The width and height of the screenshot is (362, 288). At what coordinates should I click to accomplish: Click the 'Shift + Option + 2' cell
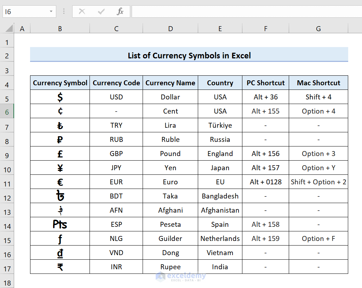click(318, 182)
